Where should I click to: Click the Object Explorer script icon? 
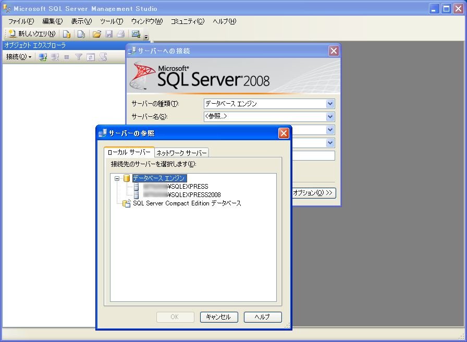click(x=103, y=57)
